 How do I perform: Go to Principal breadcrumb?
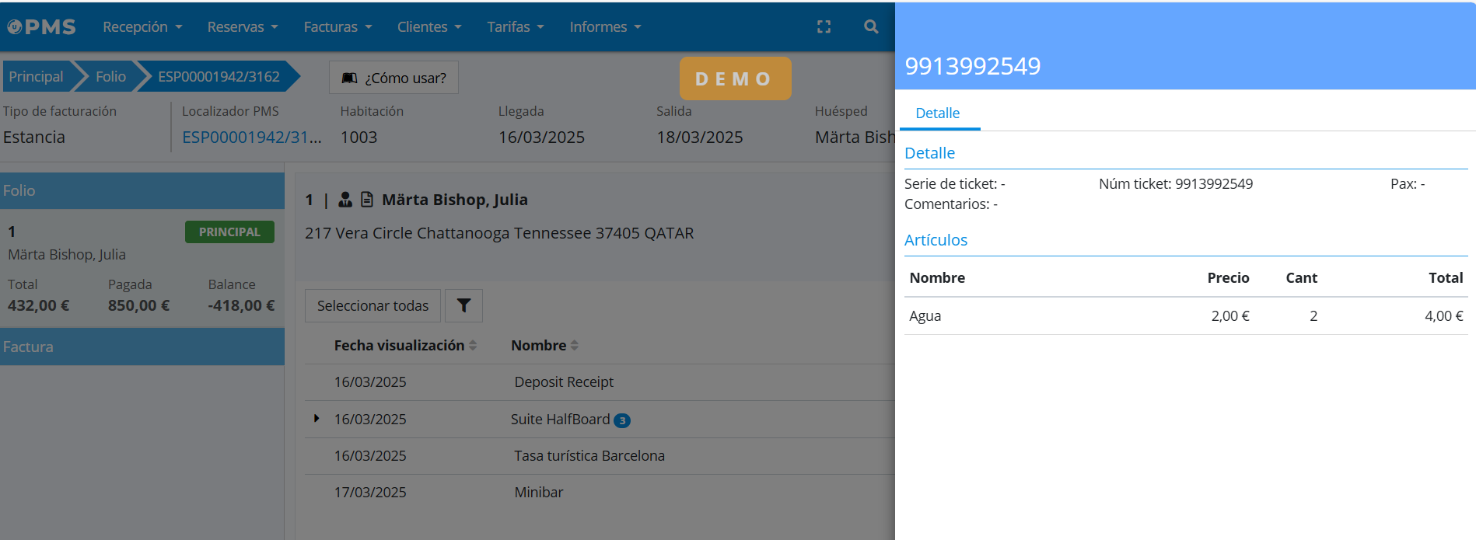(x=36, y=77)
